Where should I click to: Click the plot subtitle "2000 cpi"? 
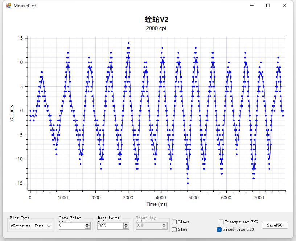pyautogui.click(x=156, y=28)
